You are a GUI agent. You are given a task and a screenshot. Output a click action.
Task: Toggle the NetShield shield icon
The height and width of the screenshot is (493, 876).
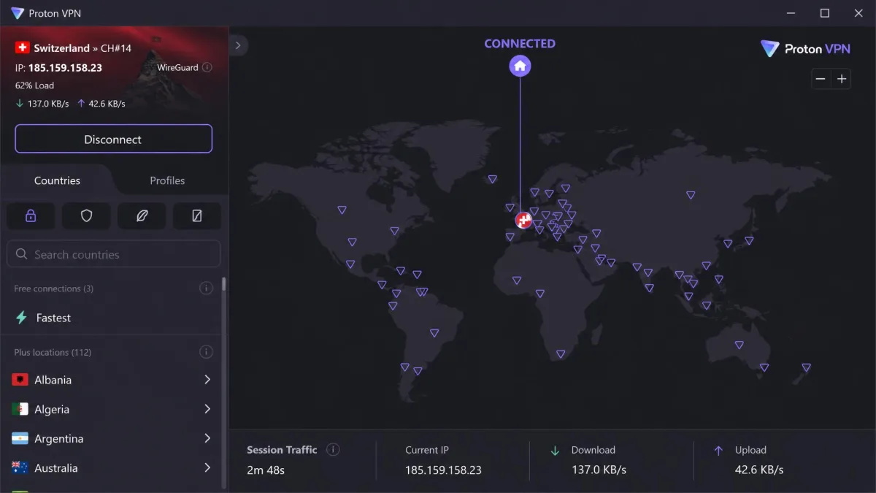tap(86, 216)
